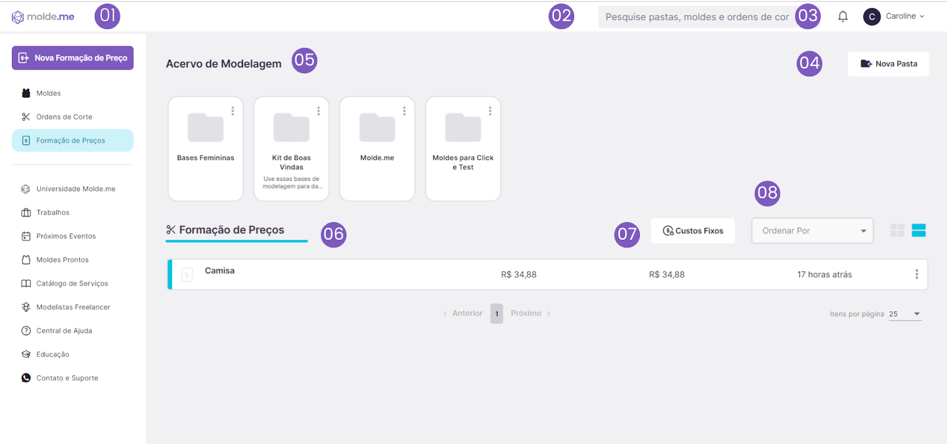The height and width of the screenshot is (444, 948).
Task: Select page 1 in pagination
Action: point(497,314)
